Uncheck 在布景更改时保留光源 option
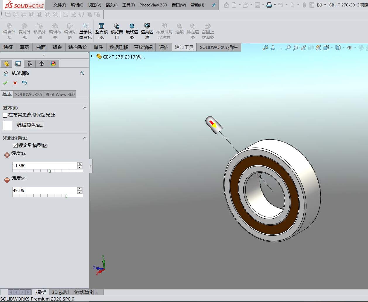Viewport: 368px width, 302px height. tap(4, 115)
